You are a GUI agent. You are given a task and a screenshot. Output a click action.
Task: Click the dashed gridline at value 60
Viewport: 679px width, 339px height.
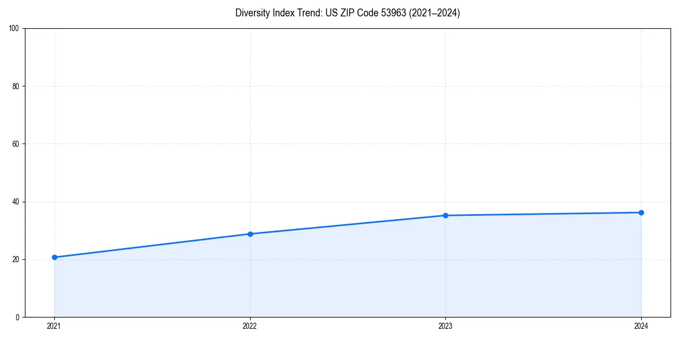click(339, 142)
